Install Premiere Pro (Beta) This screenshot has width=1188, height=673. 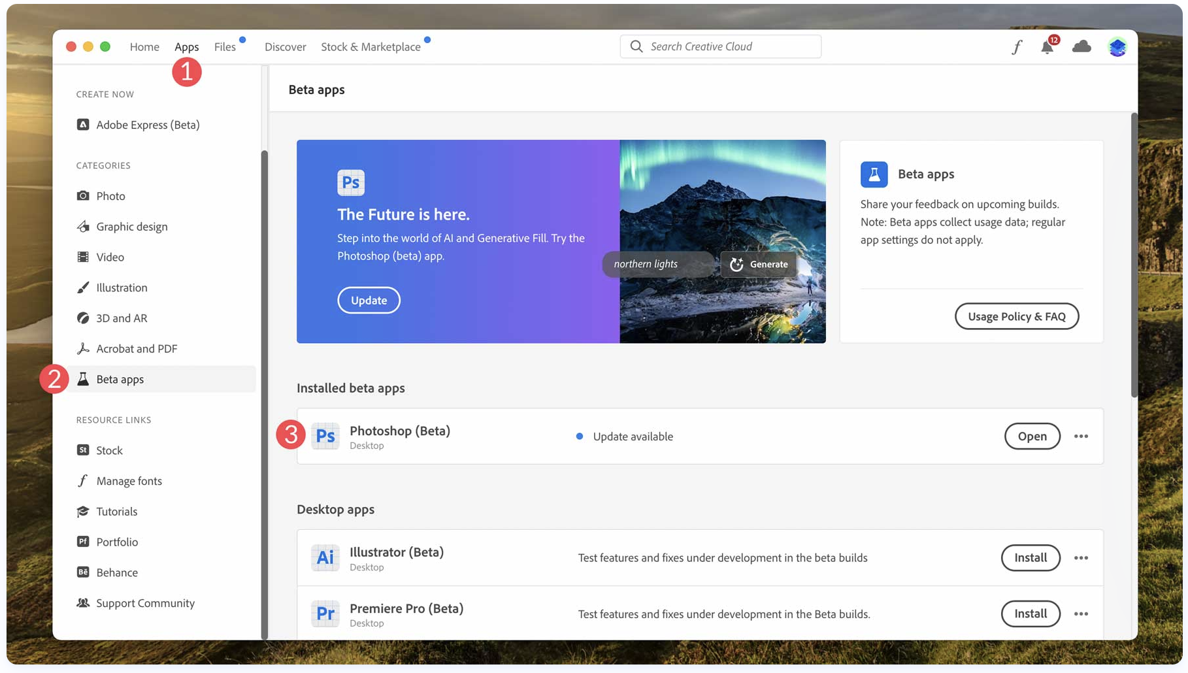coord(1031,614)
